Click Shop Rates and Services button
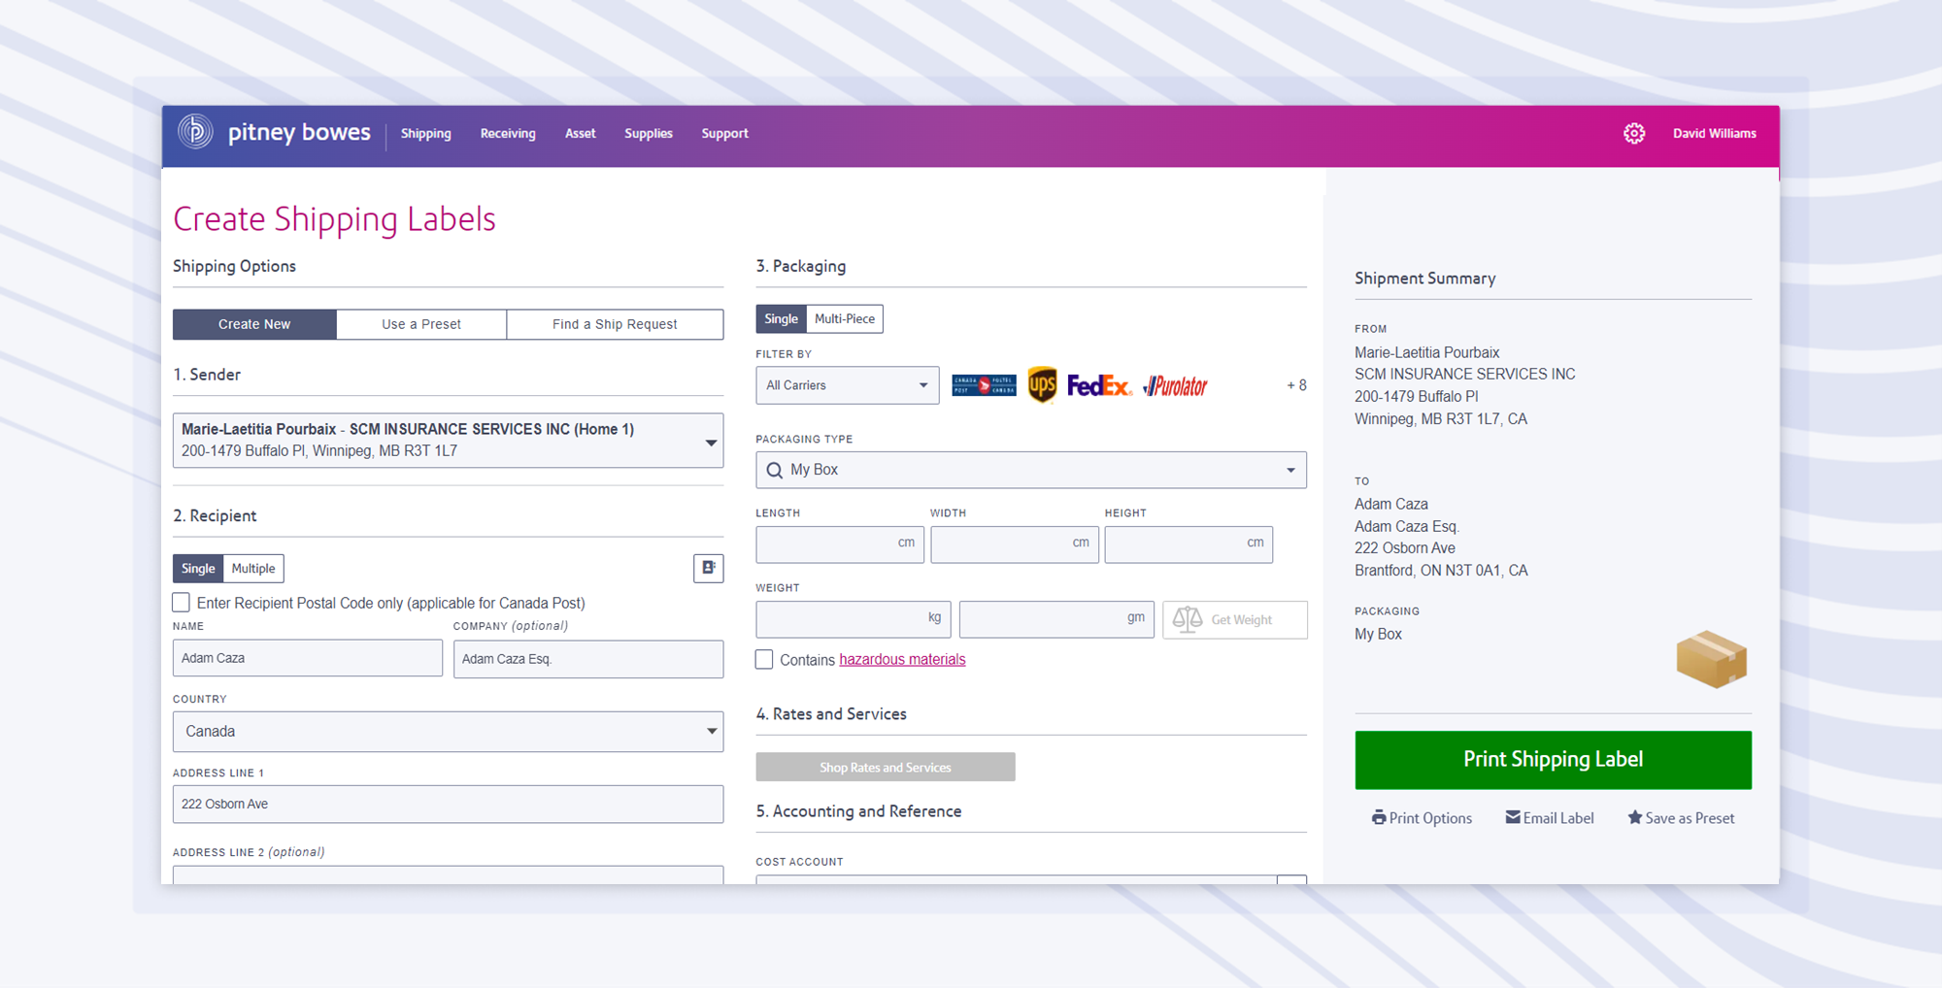Viewport: 1942px width, 988px height. tap(886, 767)
